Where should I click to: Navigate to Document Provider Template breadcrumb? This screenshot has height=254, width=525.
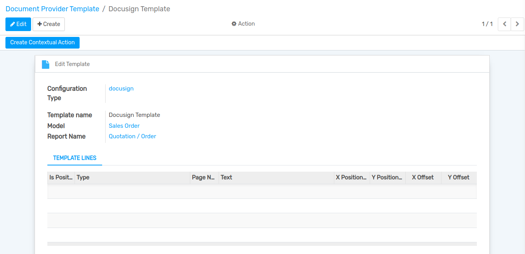click(x=52, y=9)
